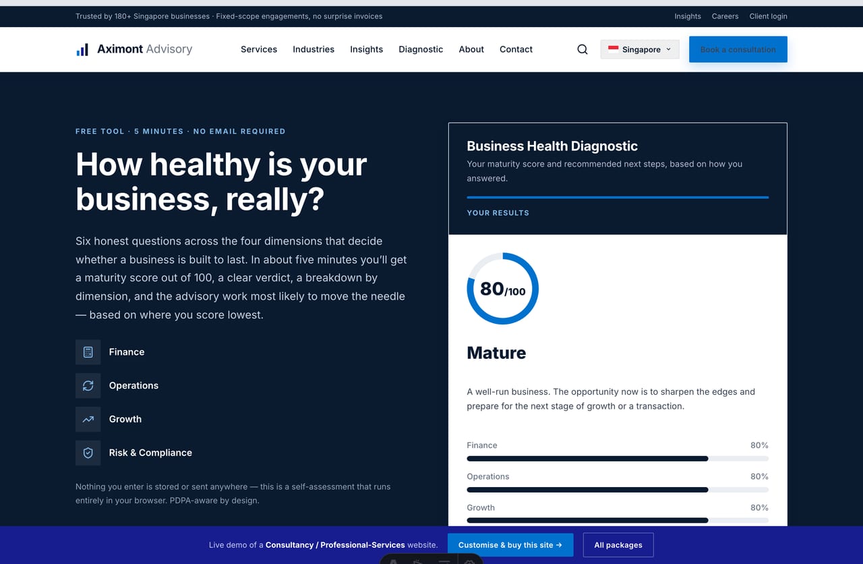This screenshot has height=564, width=863.
Task: Open the site search magnifier
Action: [583, 49]
